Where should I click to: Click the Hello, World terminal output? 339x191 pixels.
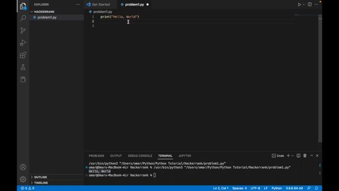point(100,171)
